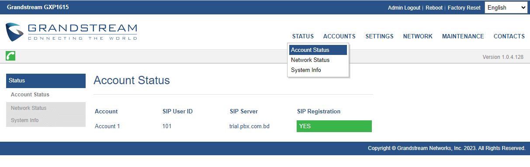Image resolution: width=530 pixels, height=167 pixels.
Task: Open the SETTINGS menu
Action: pyautogui.click(x=379, y=37)
